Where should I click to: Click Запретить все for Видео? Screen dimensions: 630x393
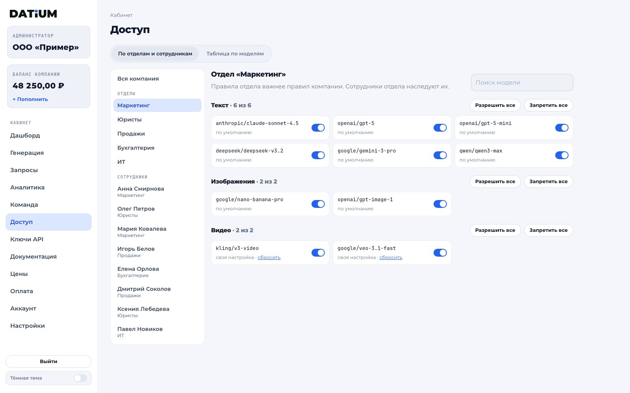(x=548, y=230)
